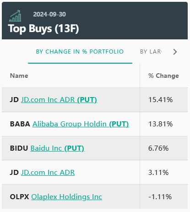Open the Baidu Inc (PUT) link
This screenshot has height=212, width=190.
pyautogui.click(x=57, y=148)
